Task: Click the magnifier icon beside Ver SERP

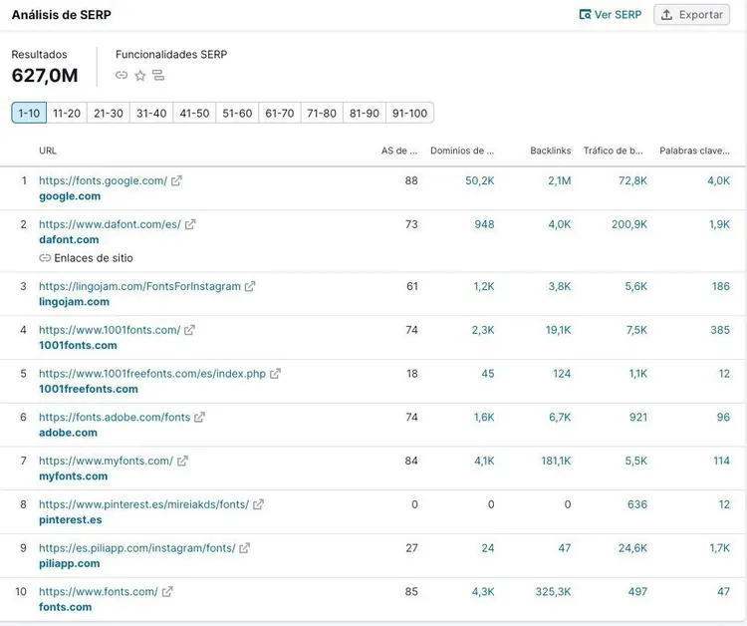Action: [x=585, y=14]
